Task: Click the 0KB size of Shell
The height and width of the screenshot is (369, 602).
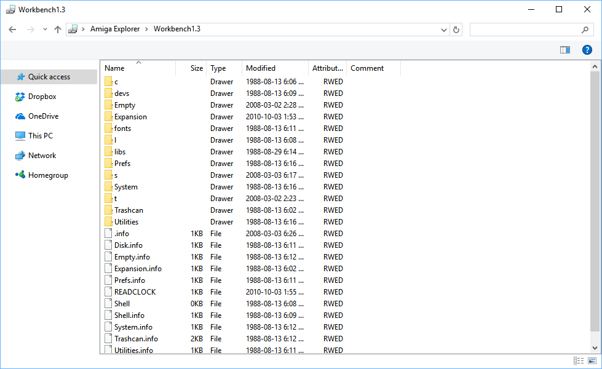Action: (197, 304)
